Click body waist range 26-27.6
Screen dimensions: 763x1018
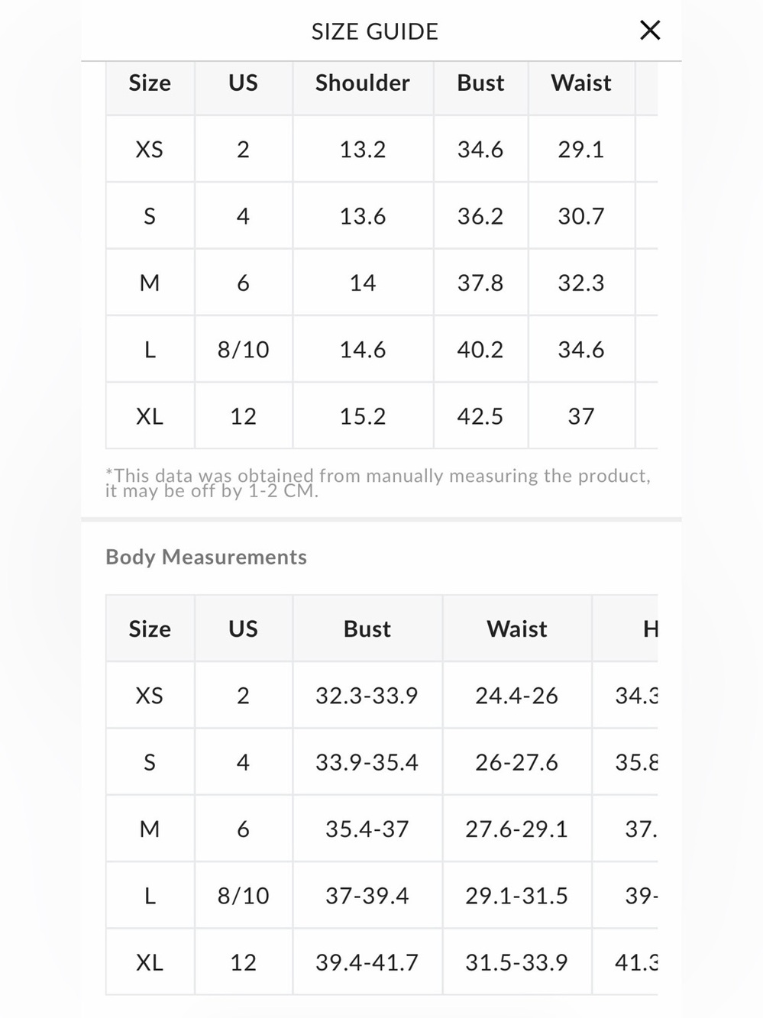click(517, 762)
